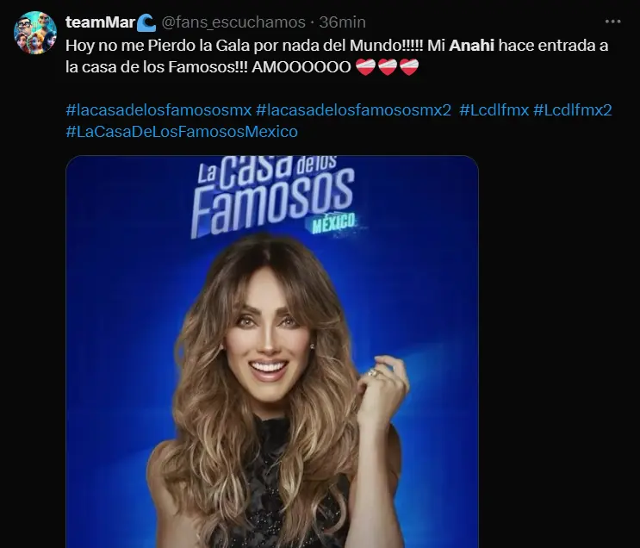Open hashtag #Lcdlfmx
This screenshot has height=548, width=640.
tap(494, 110)
